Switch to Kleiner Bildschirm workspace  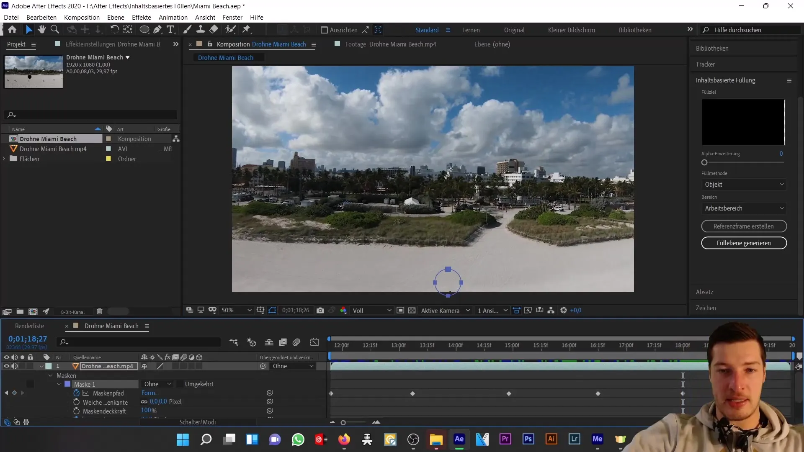pyautogui.click(x=571, y=30)
